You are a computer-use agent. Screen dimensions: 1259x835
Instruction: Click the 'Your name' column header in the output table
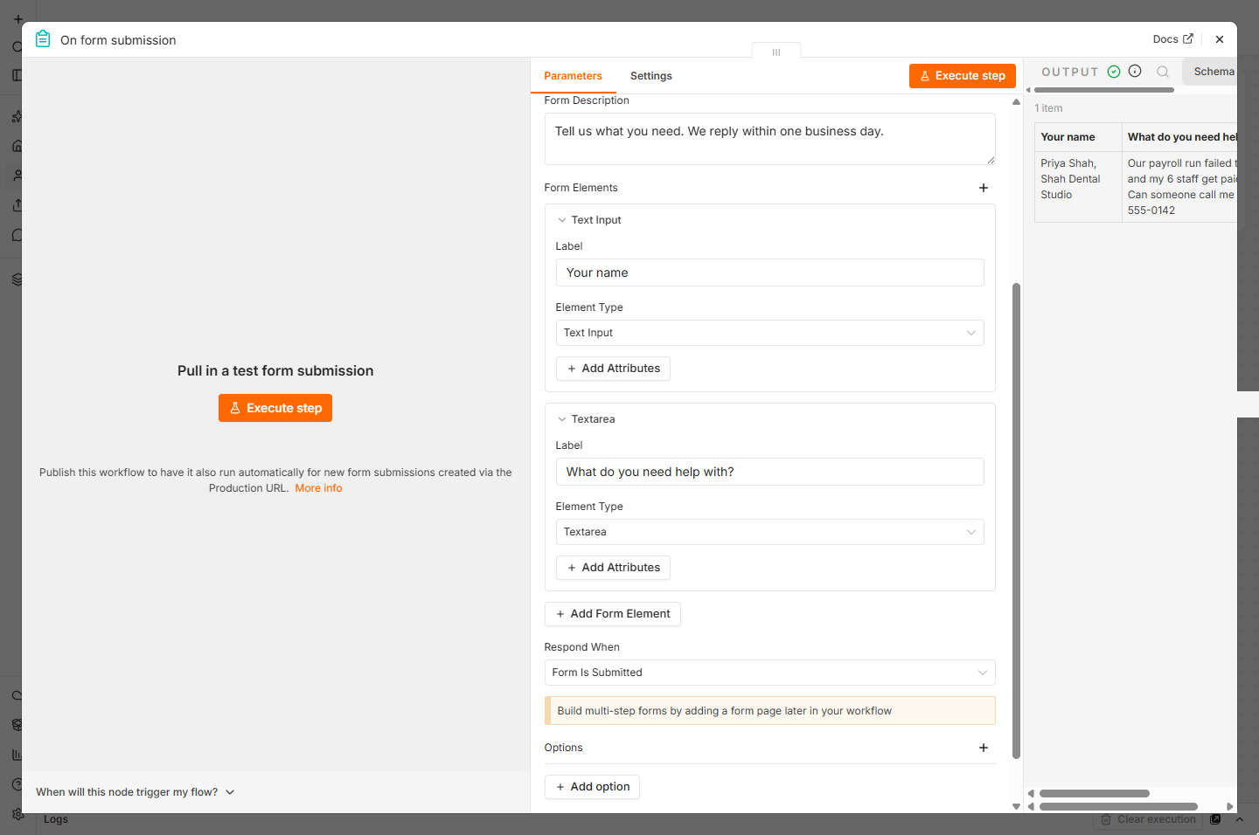[1078, 137]
